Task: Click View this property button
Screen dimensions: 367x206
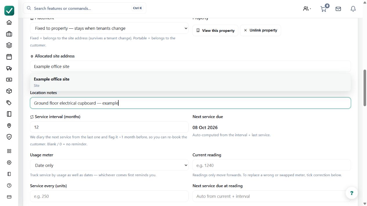Action: tap(215, 30)
